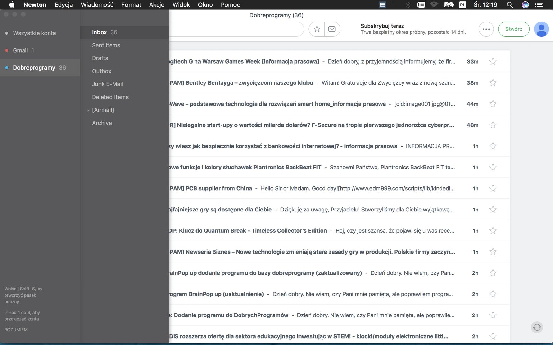Open the Newton menu
The width and height of the screenshot is (553, 345).
(x=35, y=5)
